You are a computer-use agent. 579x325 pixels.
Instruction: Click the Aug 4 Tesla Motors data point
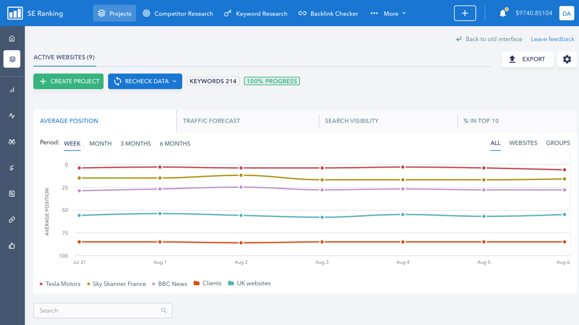tap(403, 167)
